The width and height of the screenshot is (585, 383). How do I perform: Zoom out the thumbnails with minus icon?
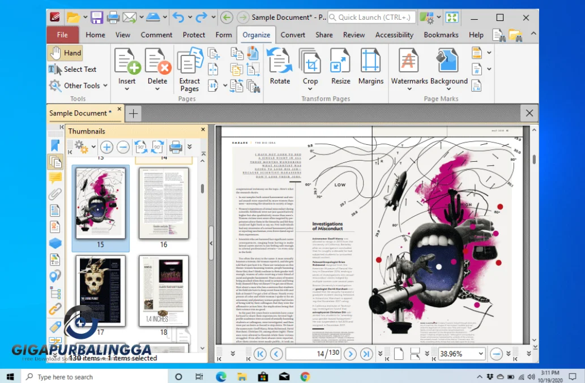click(123, 147)
